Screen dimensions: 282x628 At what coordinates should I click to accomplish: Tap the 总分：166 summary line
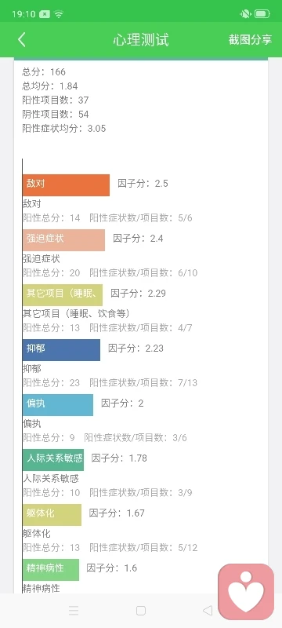coord(44,72)
